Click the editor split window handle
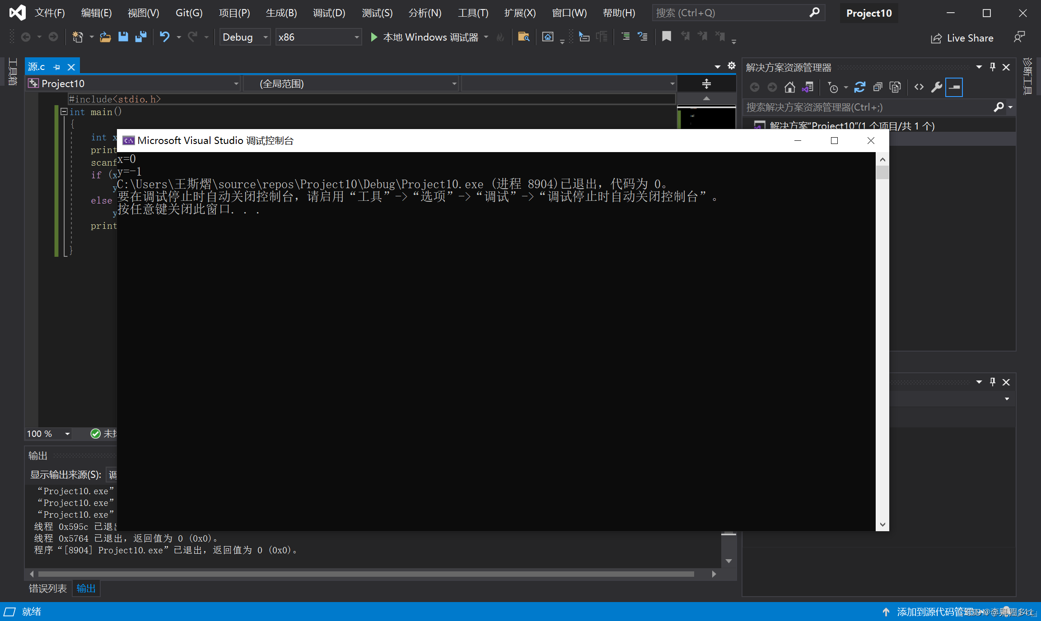This screenshot has height=621, width=1041. tap(706, 83)
